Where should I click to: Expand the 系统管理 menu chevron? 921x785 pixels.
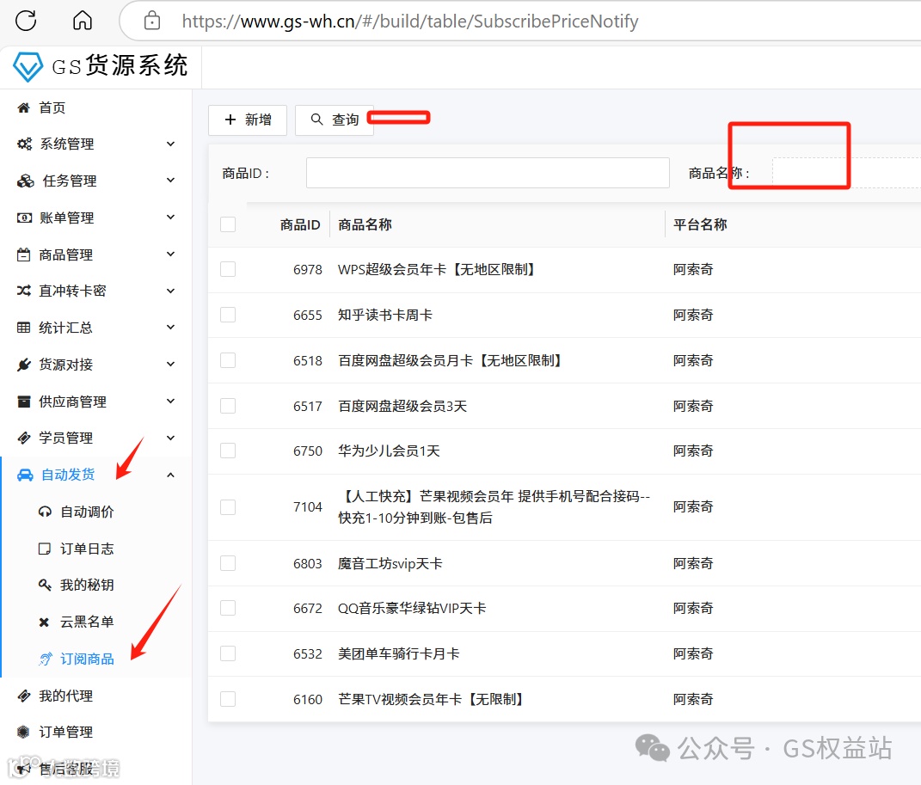coord(170,144)
